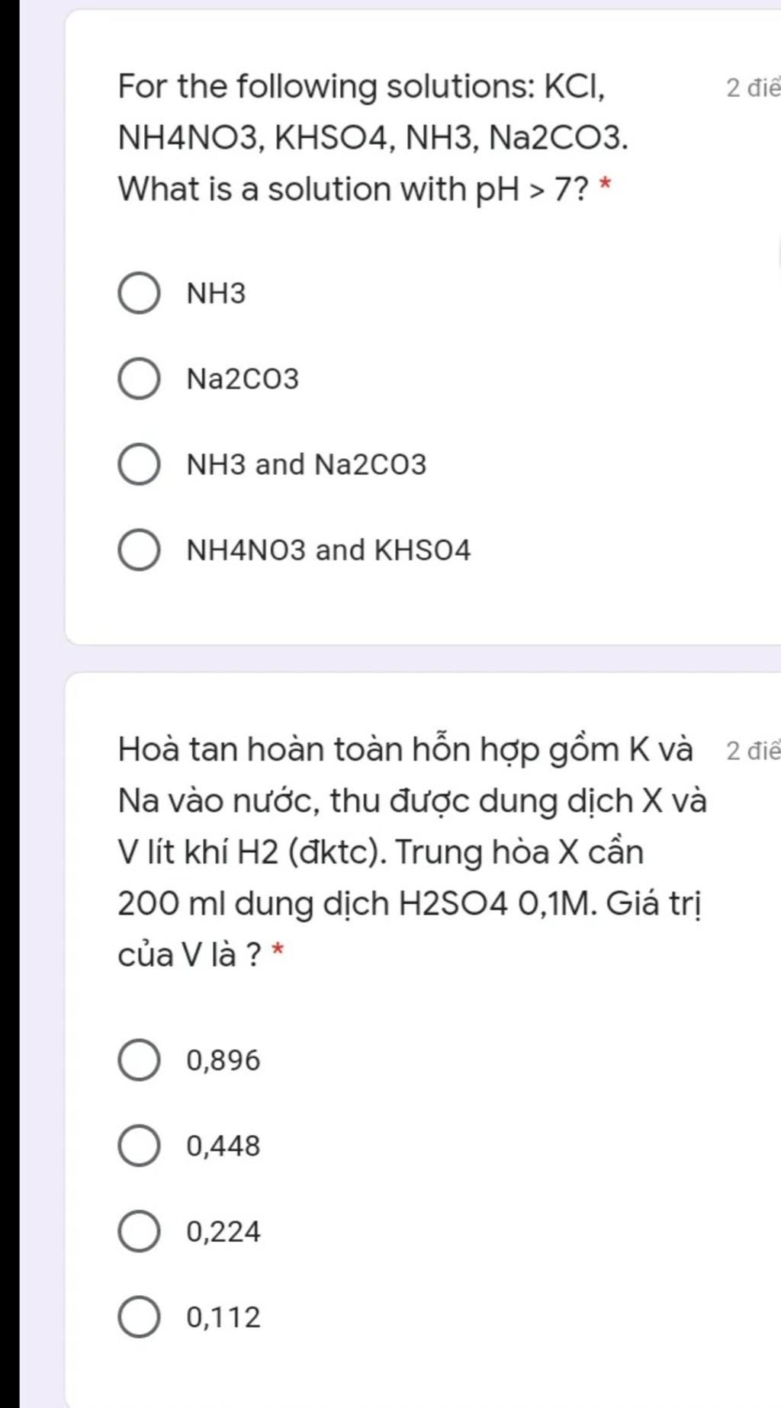The image size is (781, 1408).
Task: Click the 'NH3 and Na2CO3' label text
Action: (307, 464)
